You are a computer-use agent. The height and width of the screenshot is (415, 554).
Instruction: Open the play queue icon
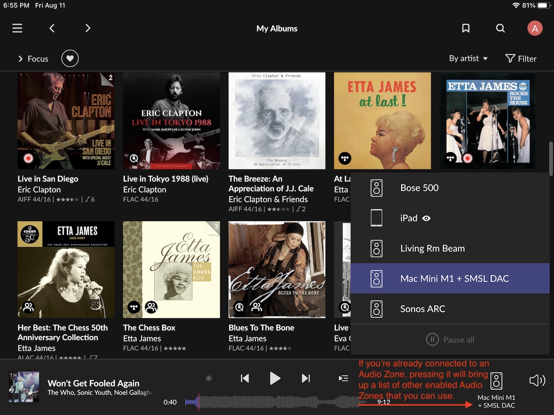[343, 379]
